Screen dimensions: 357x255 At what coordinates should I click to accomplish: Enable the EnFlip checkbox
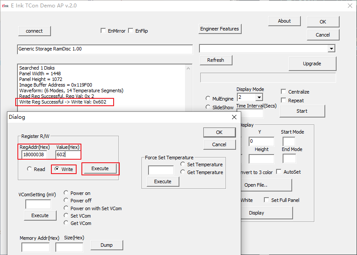(131, 30)
